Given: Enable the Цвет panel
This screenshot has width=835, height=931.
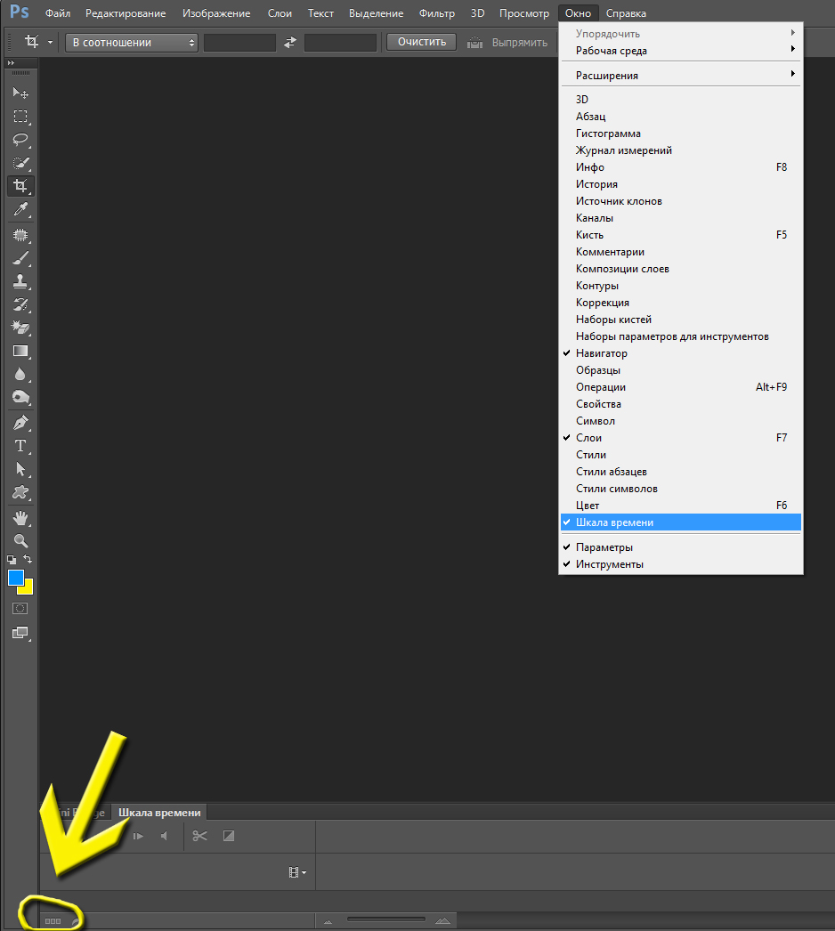Looking at the screenshot, I should (681, 506).
